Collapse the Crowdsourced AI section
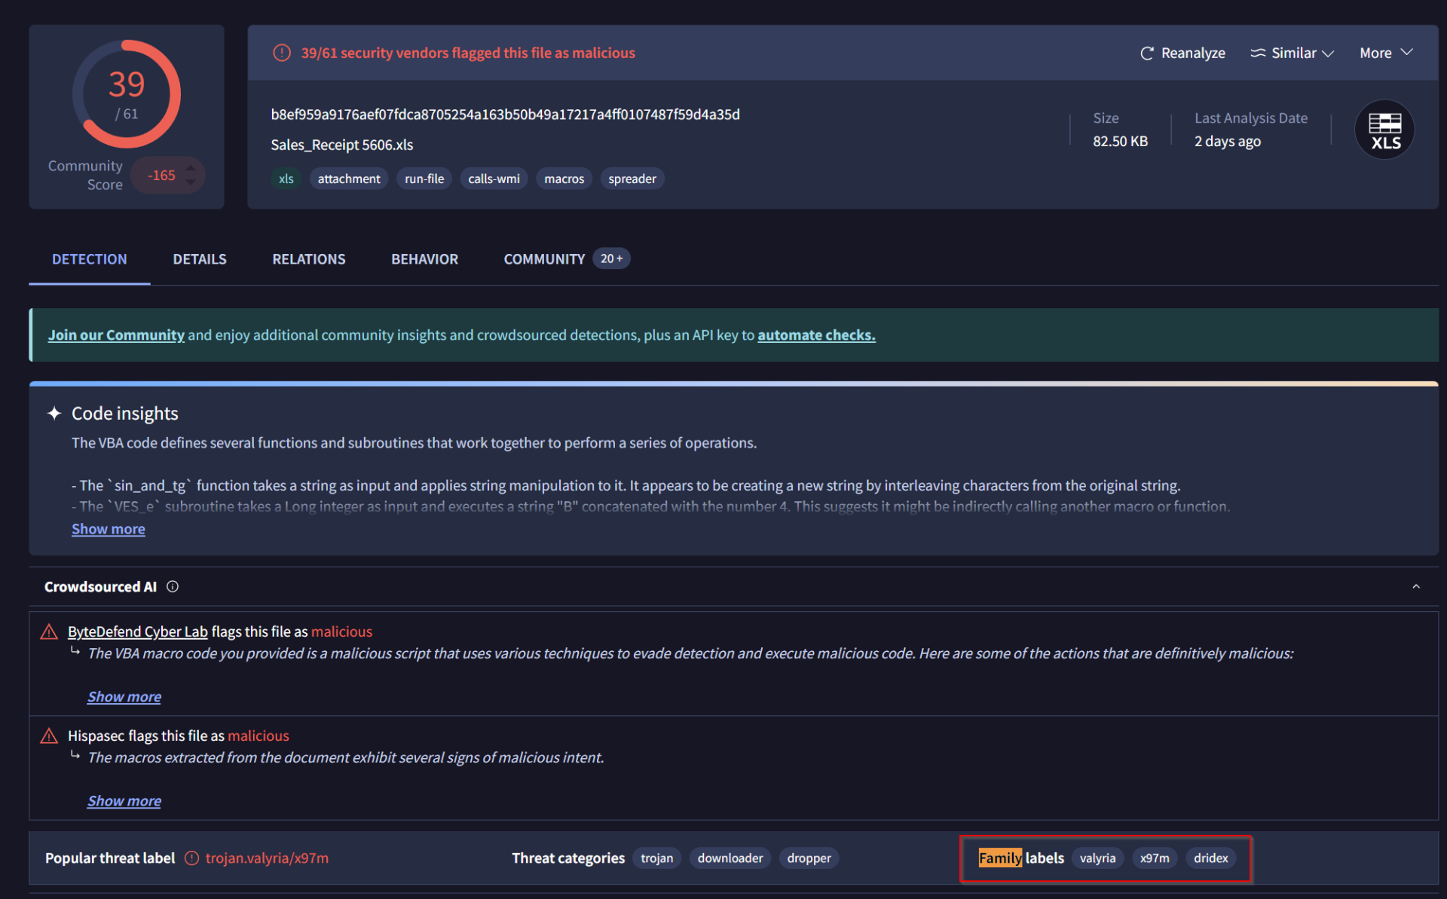Image resolution: width=1447 pixels, height=899 pixels. (1416, 586)
